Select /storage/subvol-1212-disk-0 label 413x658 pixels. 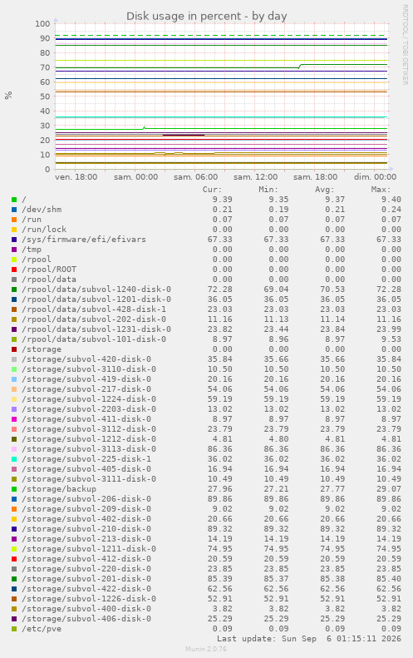[x=89, y=439]
